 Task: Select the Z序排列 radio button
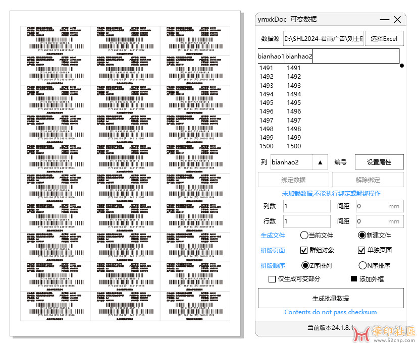(x=305, y=265)
